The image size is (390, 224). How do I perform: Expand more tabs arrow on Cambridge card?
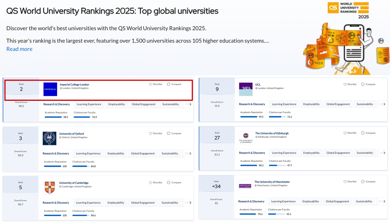click(190, 203)
